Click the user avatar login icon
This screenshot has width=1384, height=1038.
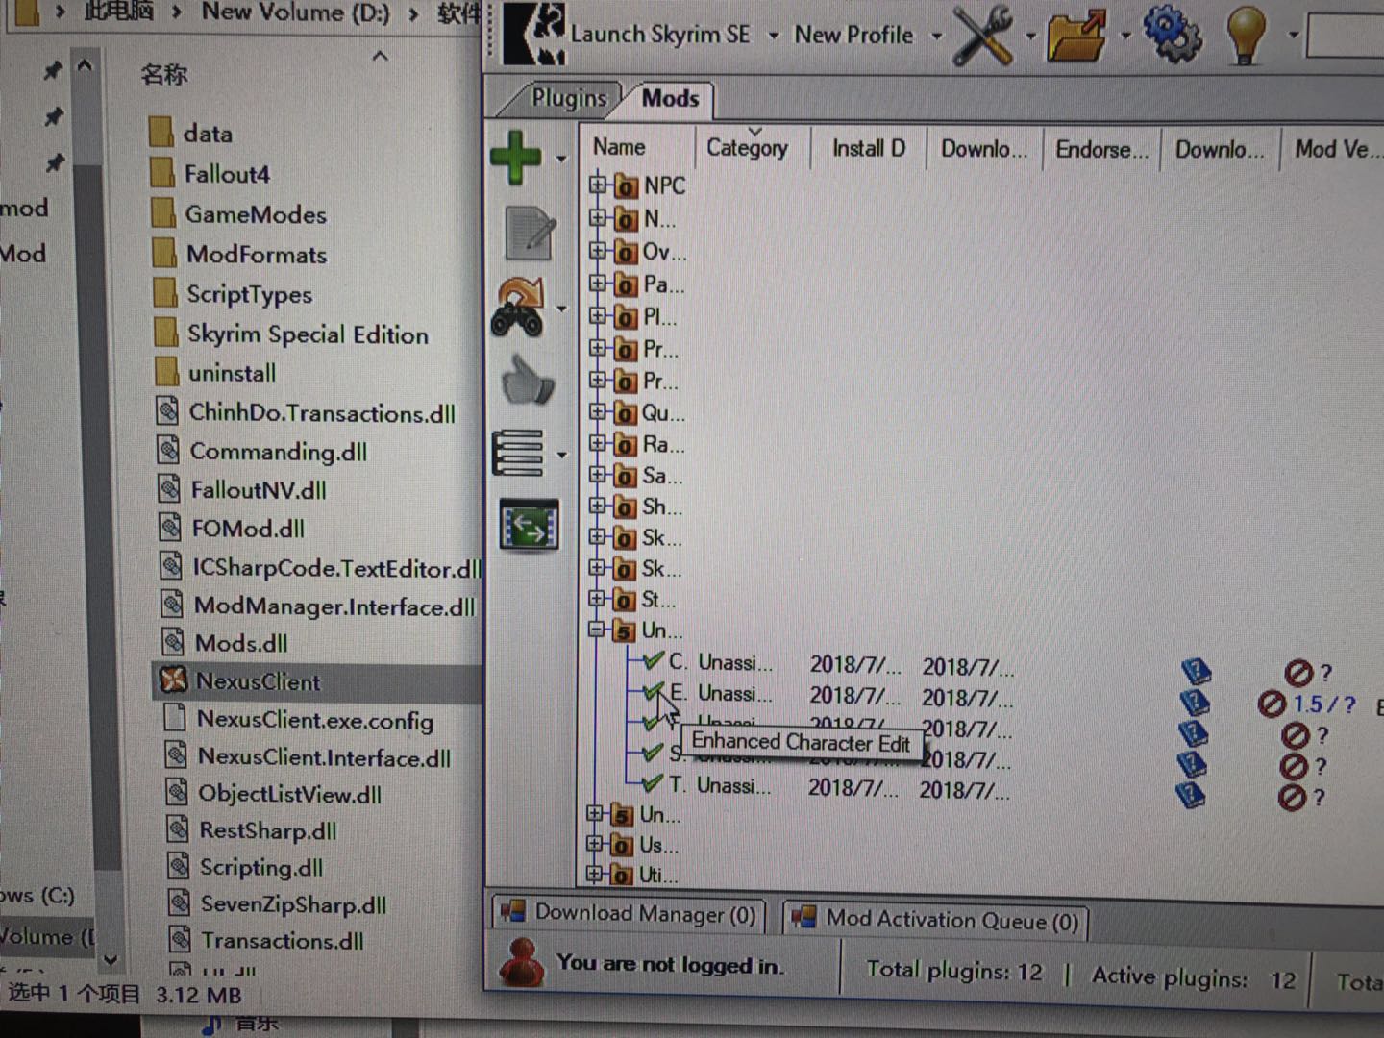(x=522, y=962)
